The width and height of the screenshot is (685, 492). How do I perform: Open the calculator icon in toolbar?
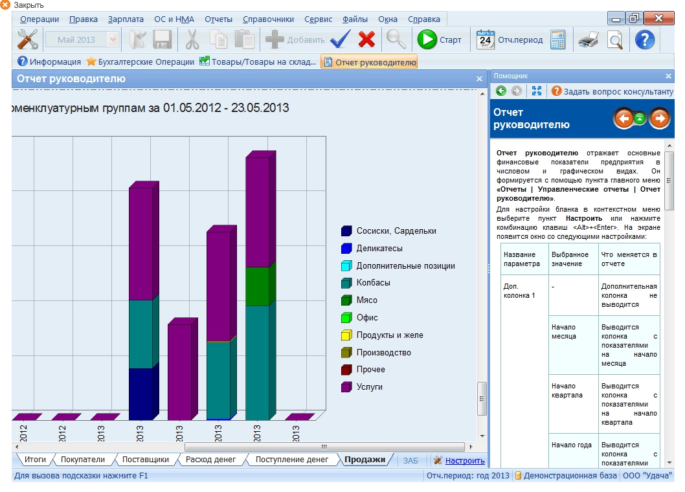[x=558, y=40]
